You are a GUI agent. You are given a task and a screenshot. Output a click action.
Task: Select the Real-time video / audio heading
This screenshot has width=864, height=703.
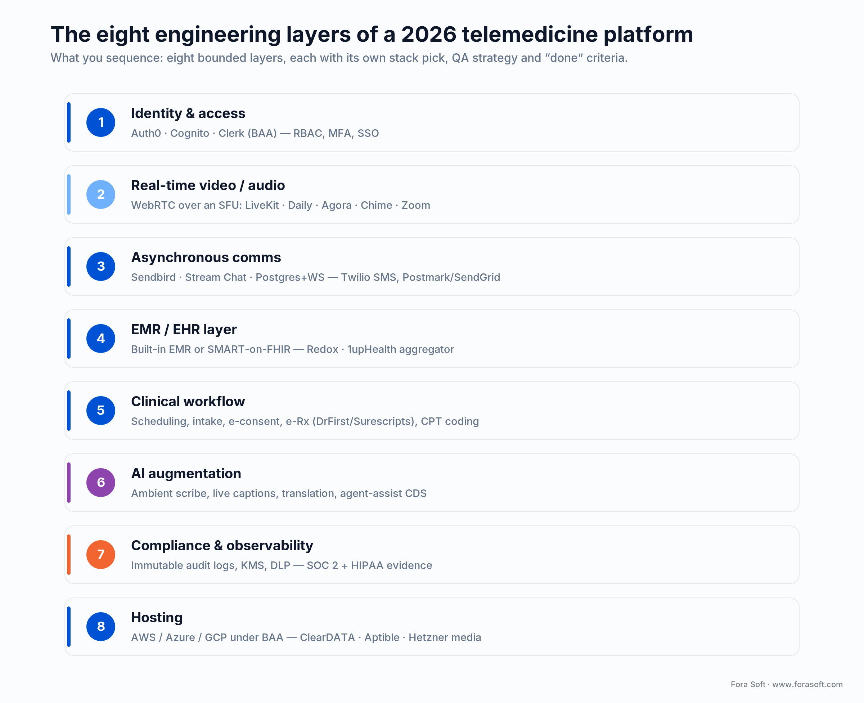click(x=208, y=185)
